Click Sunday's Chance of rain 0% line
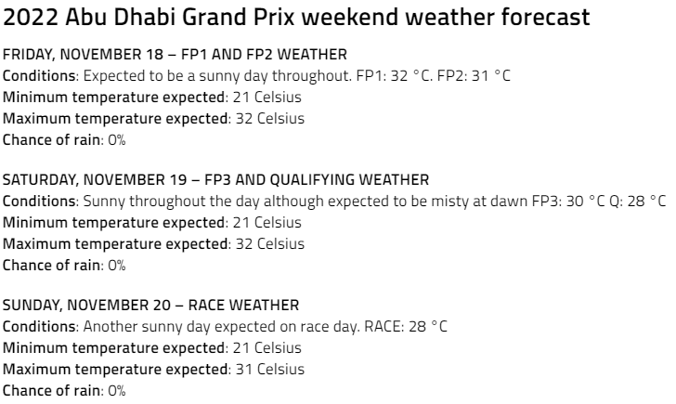Screen dimensions: 676x404 point(64,391)
